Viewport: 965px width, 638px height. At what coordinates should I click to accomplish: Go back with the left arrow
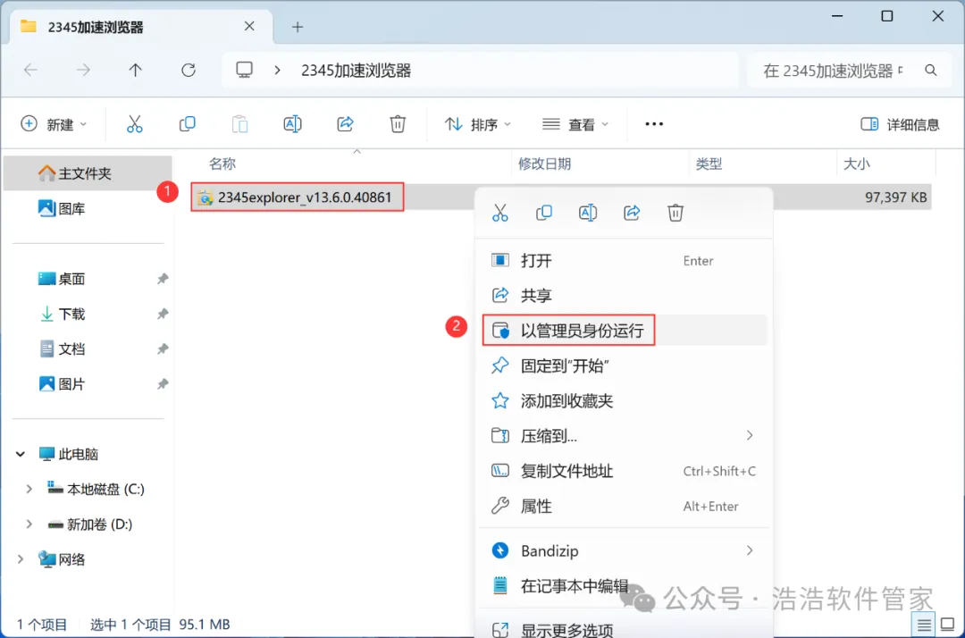coord(30,70)
